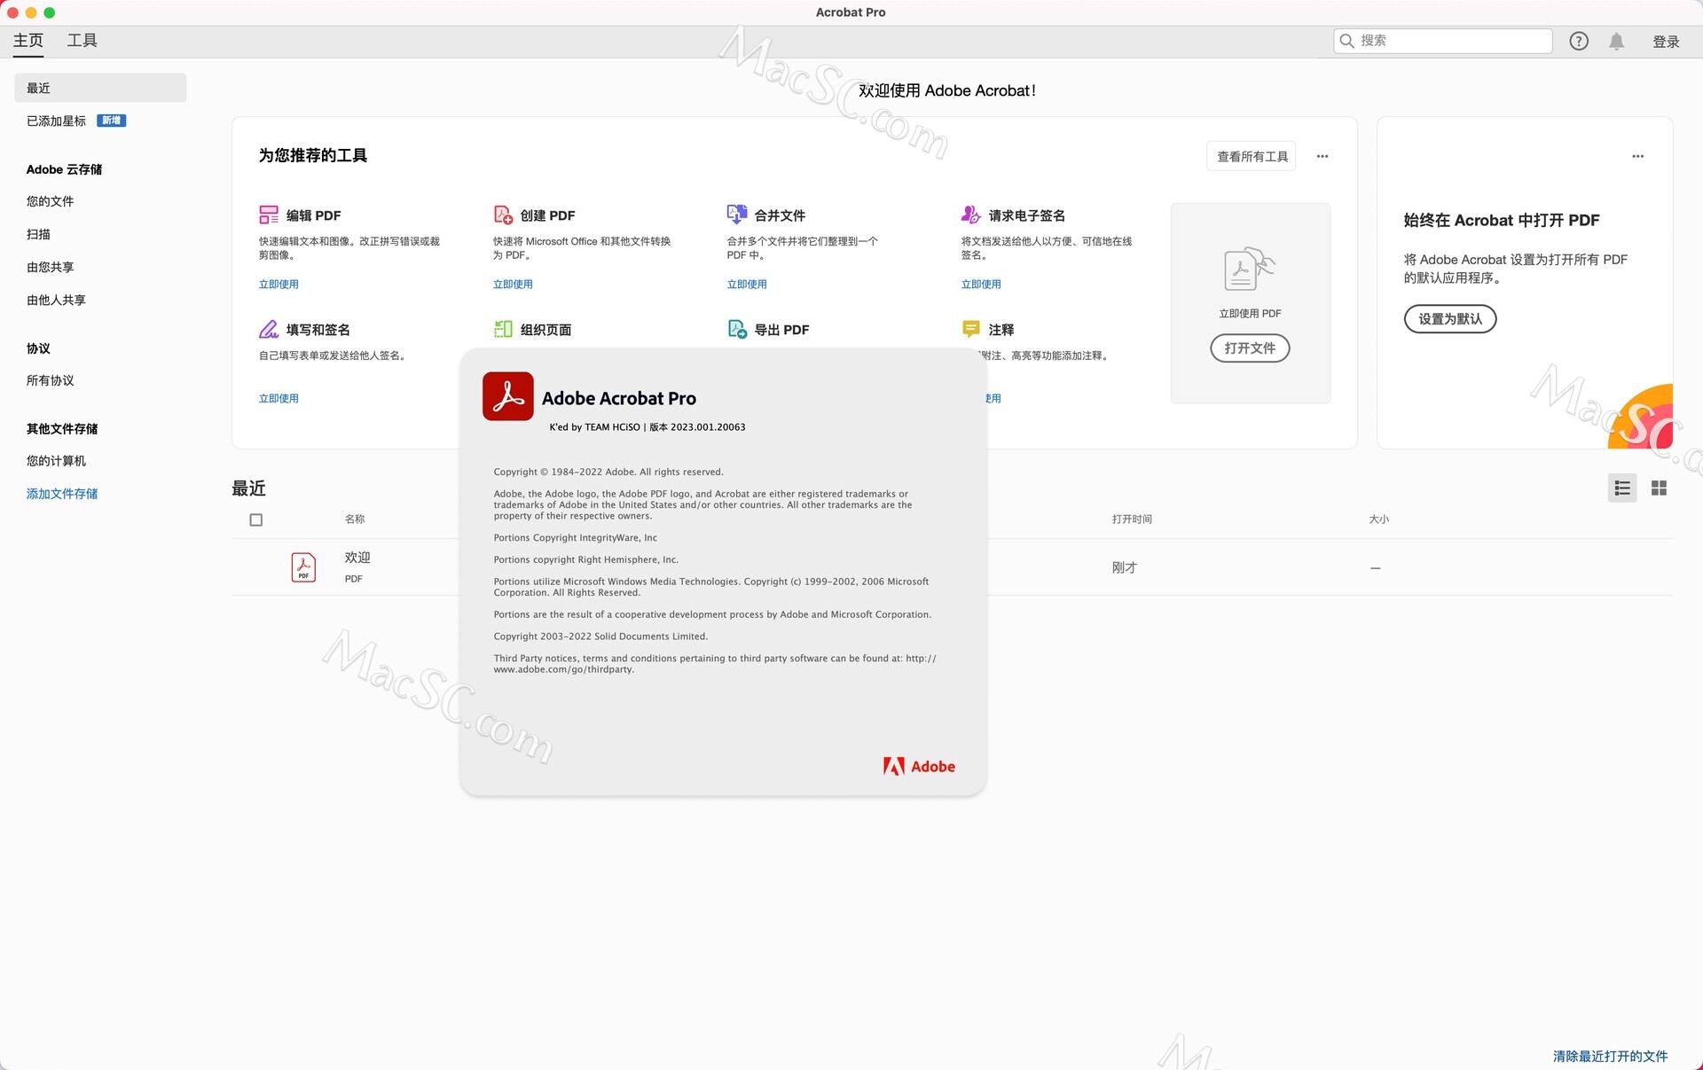Select 最近 in the sidebar
This screenshot has width=1703, height=1070.
[x=100, y=88]
